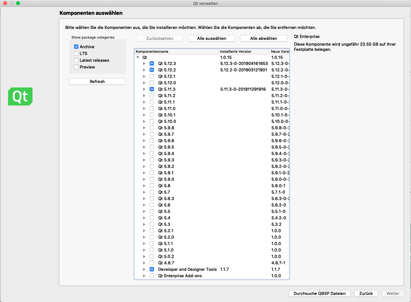Check the Qt Enterprise Add-ons box
The height and width of the screenshot is (302, 411).
coord(152,276)
